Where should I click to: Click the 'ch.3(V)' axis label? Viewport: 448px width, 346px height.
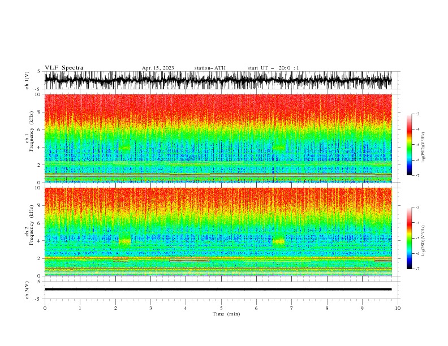point(27,290)
